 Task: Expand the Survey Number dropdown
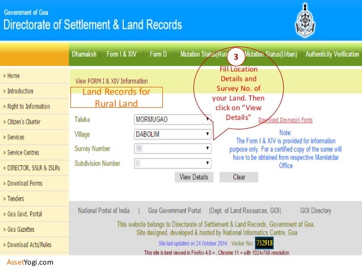coord(172,149)
